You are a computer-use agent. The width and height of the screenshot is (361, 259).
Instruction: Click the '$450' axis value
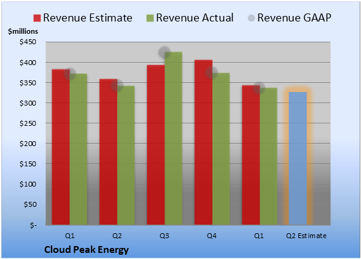28,42
